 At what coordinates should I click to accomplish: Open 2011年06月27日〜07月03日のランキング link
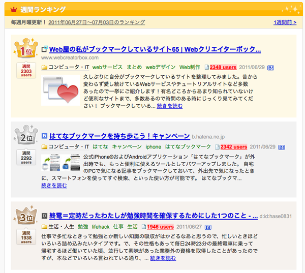tap(97, 22)
